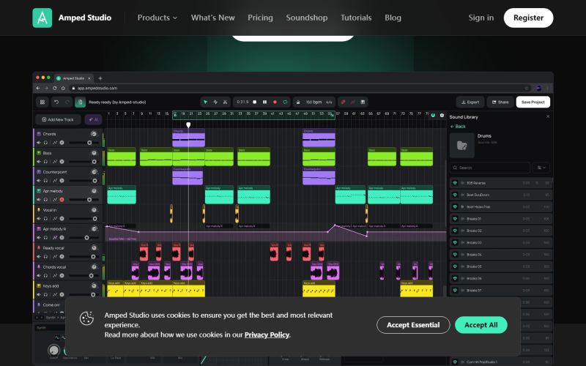586x366 pixels.
Task: Toggle automation on the Counterpoint track
Action: [54, 180]
